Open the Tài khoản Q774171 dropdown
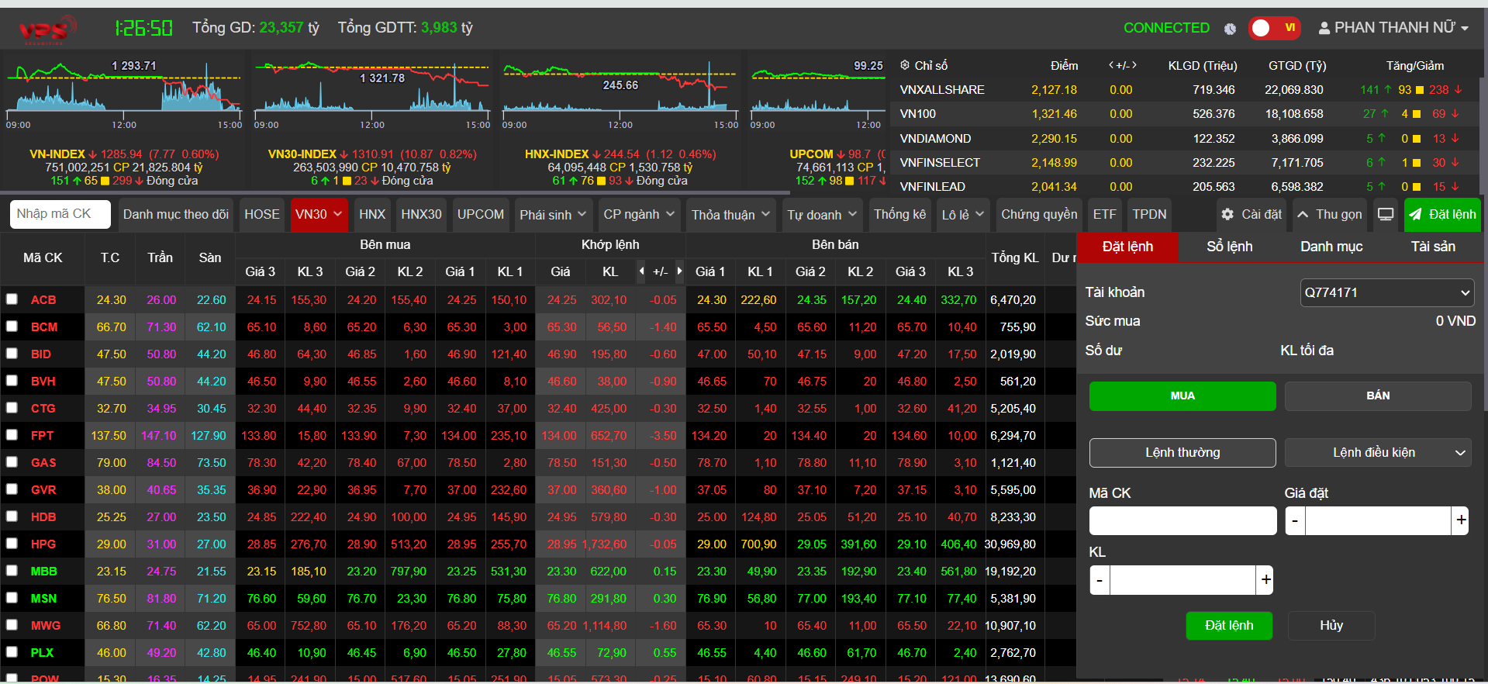Image resolution: width=1488 pixels, height=684 pixels. 1387,292
